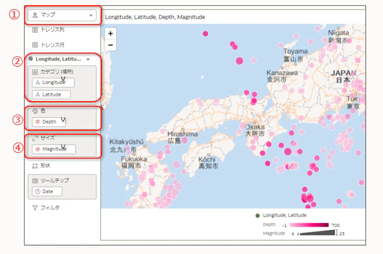Select the Magnitude measure chip
Viewport: 383px width, 254px height.
54,149
